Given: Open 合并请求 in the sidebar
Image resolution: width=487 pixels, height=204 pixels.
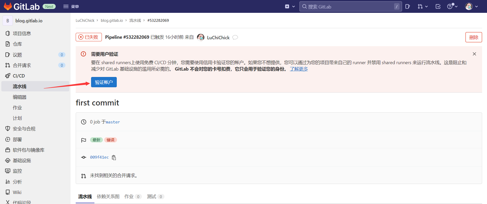Looking at the screenshot, I should click(35, 65).
